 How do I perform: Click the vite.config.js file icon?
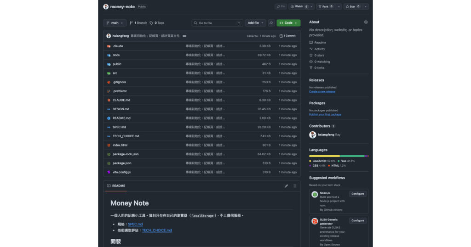point(109,172)
